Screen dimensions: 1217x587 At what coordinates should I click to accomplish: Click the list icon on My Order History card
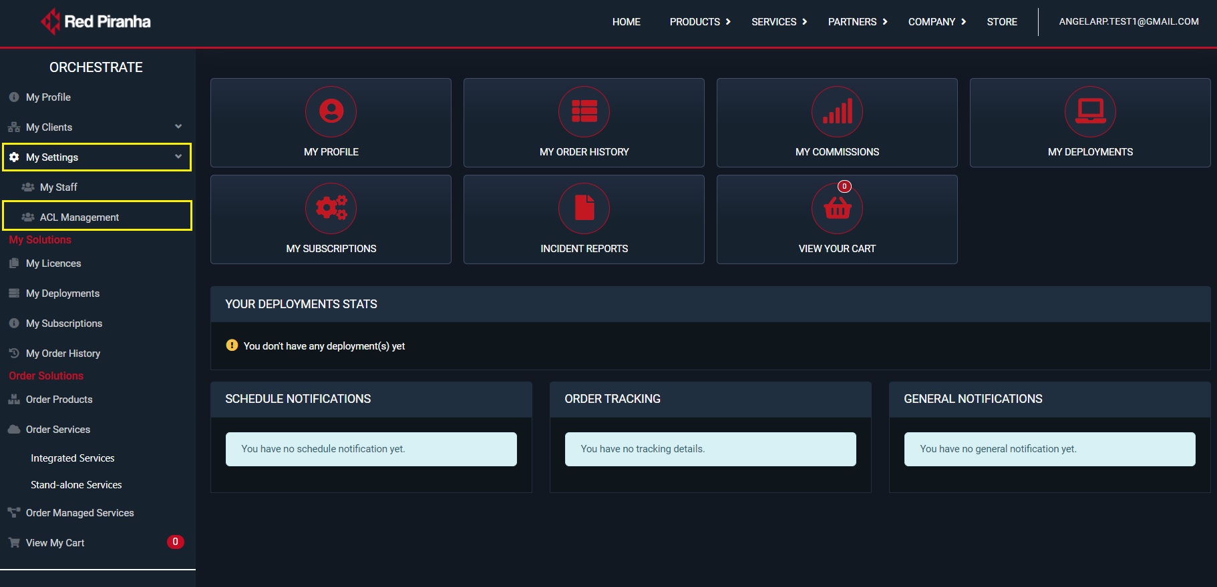(x=584, y=111)
